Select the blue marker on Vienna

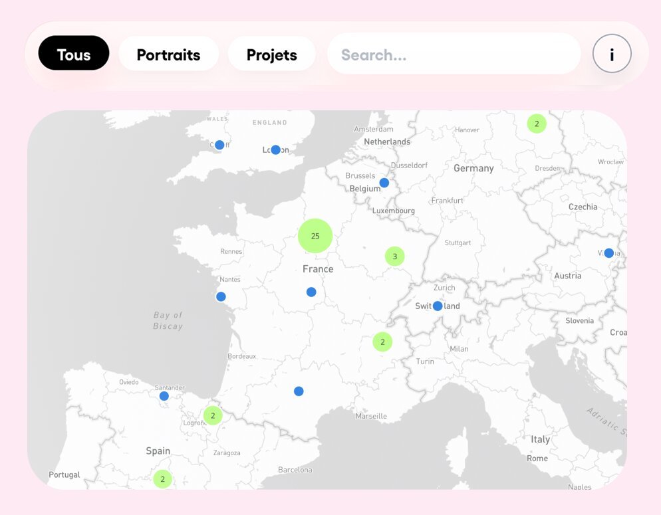tap(608, 253)
